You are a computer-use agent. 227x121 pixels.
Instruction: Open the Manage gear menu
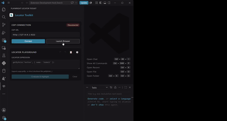coord(4,118)
